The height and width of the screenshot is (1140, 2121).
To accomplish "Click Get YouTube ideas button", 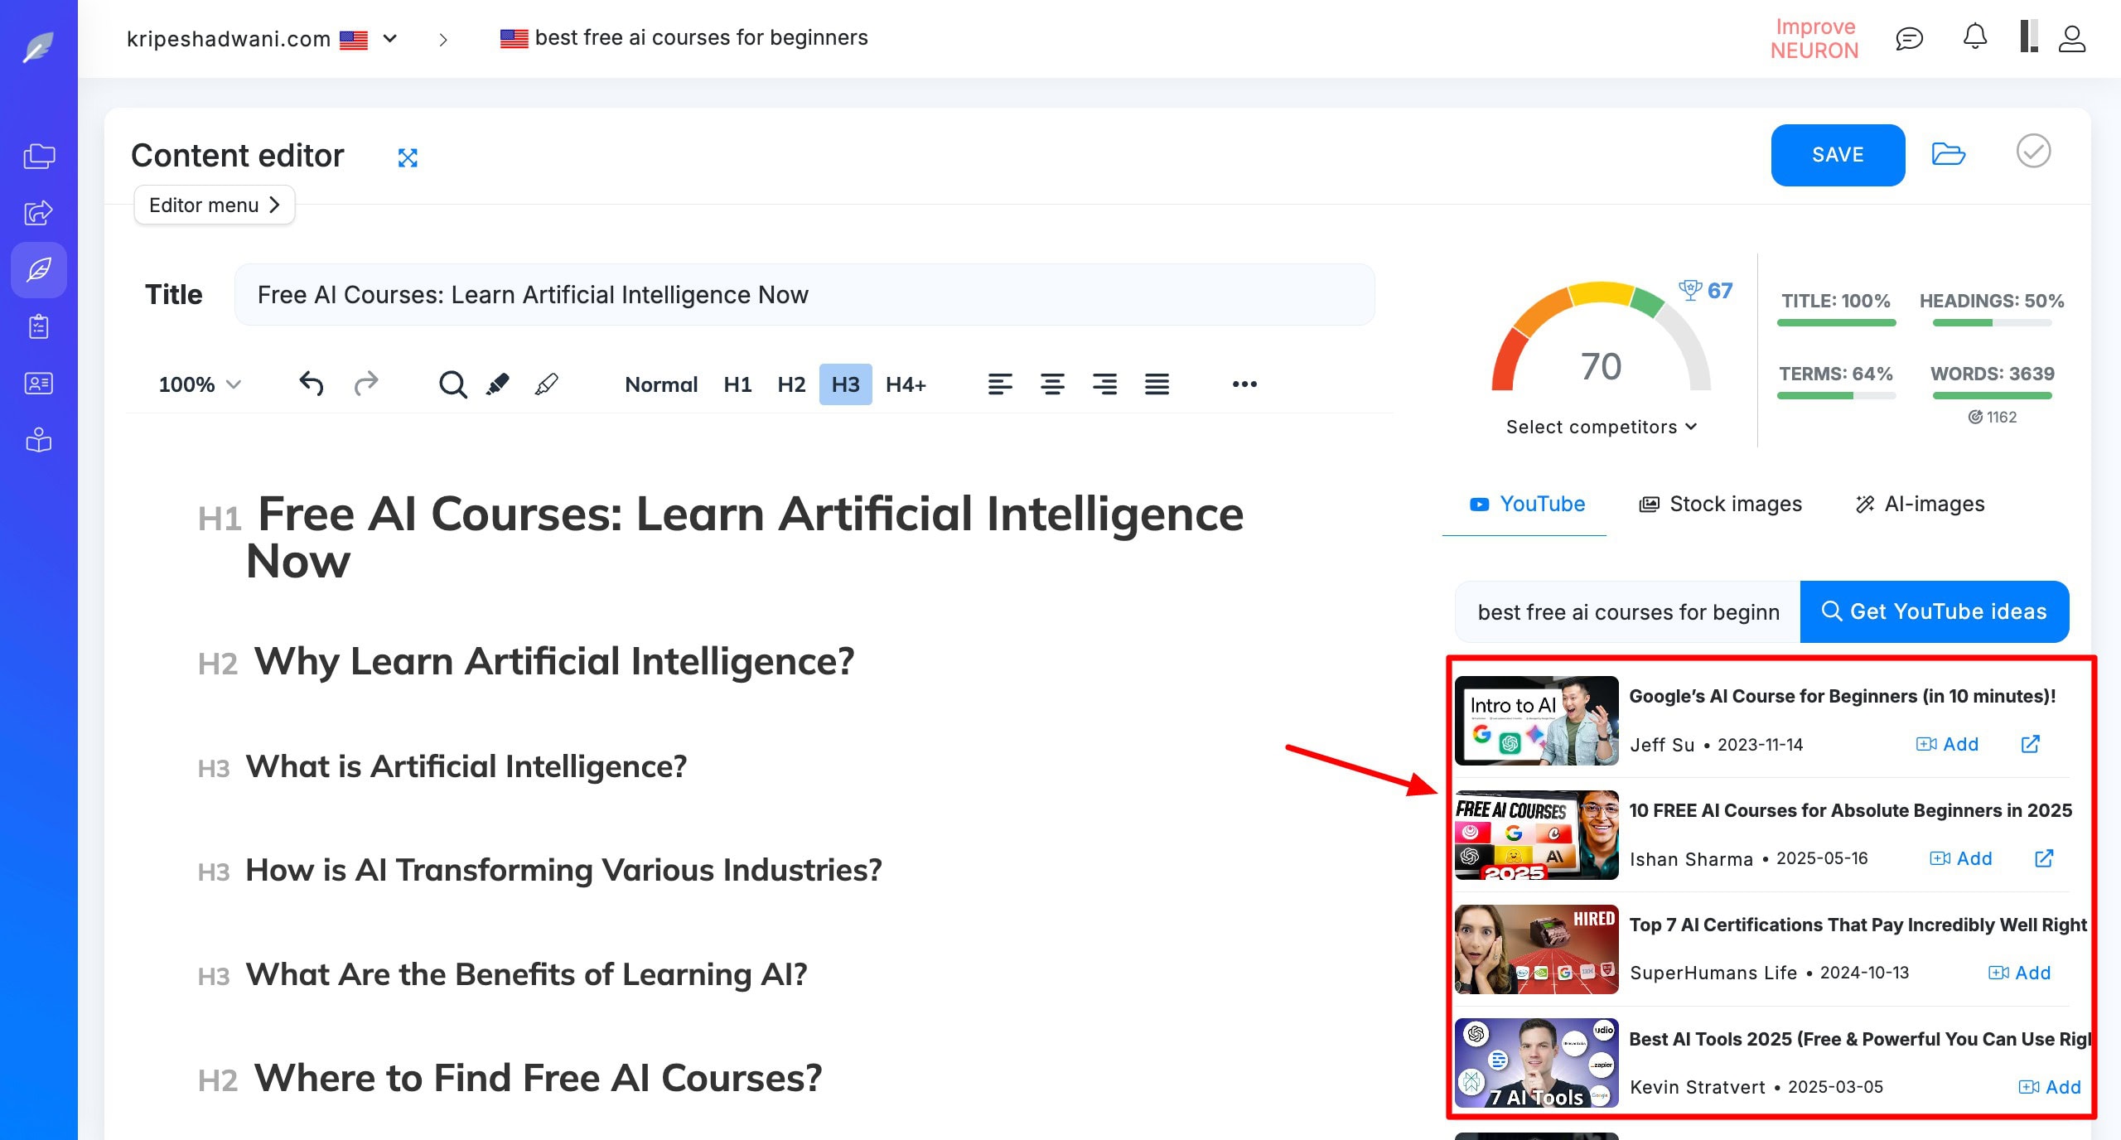I will [1934, 611].
